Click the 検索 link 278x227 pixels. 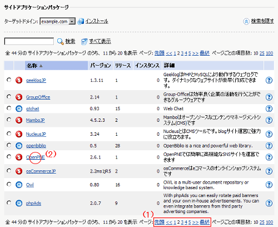point(70,41)
